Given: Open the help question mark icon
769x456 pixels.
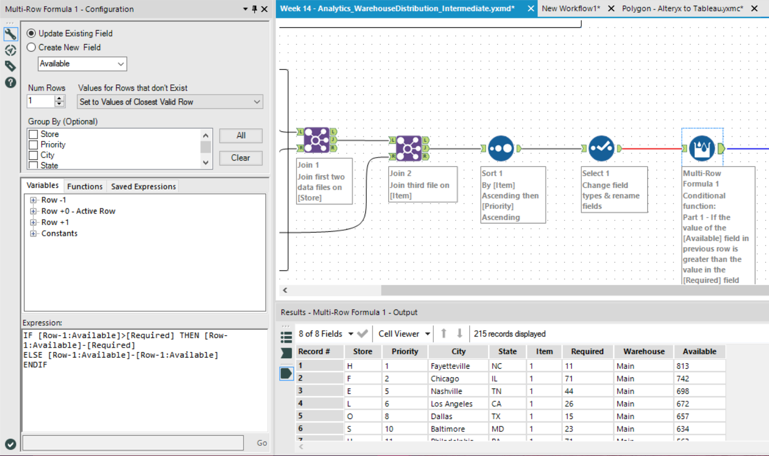Looking at the screenshot, I should pos(11,83).
